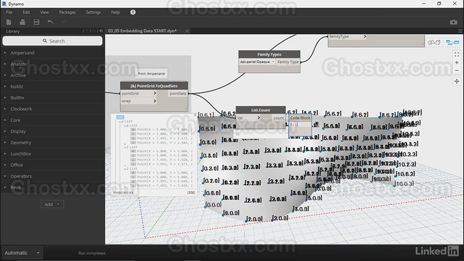This screenshot has width=464, height=261.
Task: Open the Help menu
Action: pos(115,12)
